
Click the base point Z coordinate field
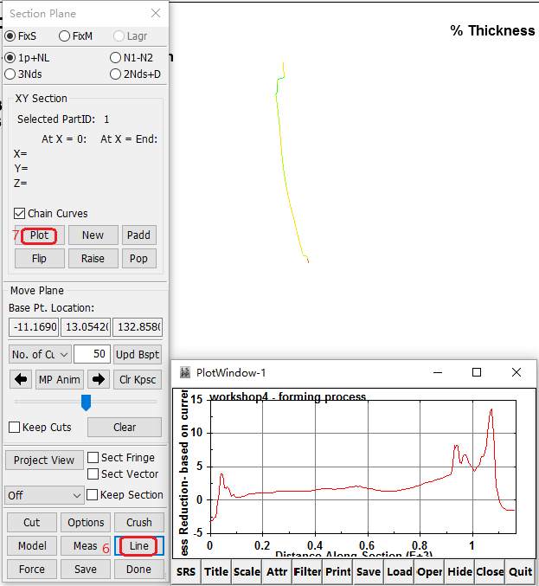[x=138, y=327]
